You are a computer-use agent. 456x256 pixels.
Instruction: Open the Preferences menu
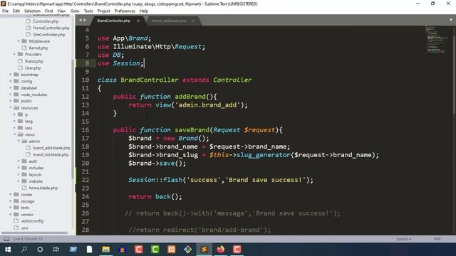click(125, 11)
